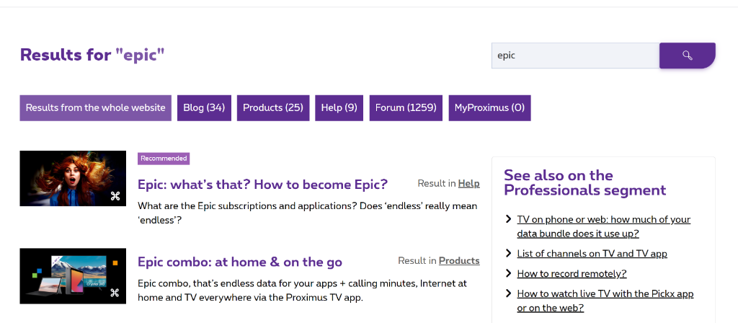Open the Help (9) tab
This screenshot has width=738, height=323.
(339, 108)
